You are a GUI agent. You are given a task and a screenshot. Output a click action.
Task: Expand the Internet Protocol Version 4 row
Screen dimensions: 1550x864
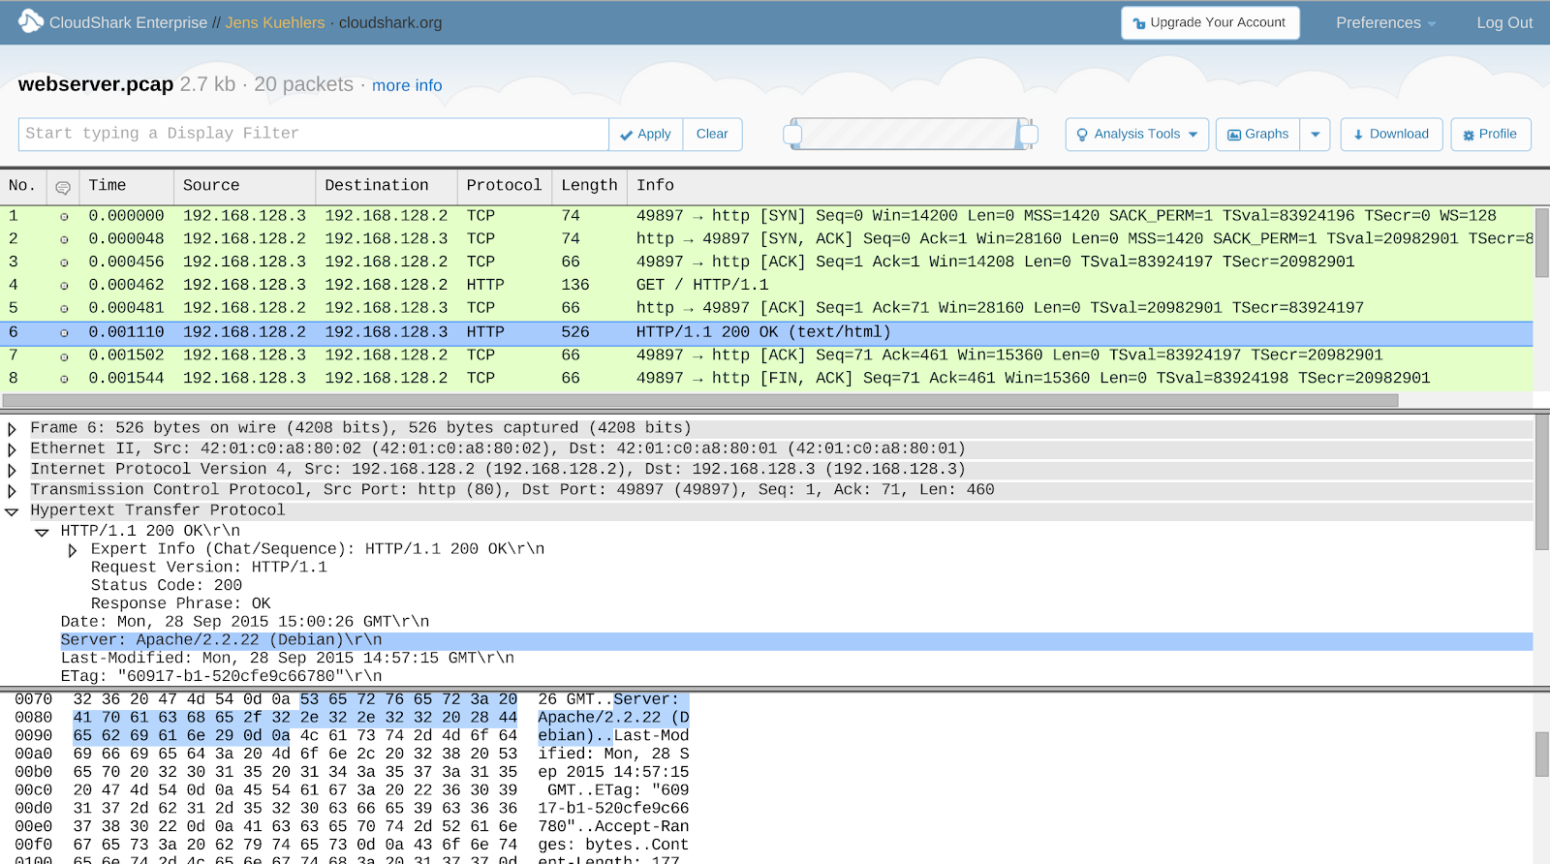point(12,470)
